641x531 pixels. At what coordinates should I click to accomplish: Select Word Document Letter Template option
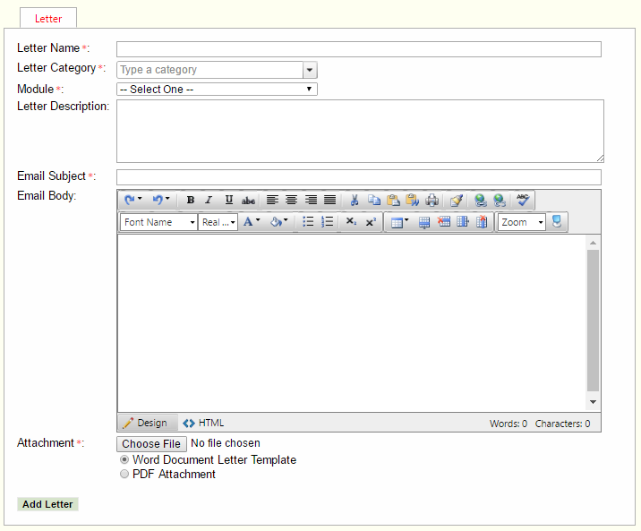(124, 459)
